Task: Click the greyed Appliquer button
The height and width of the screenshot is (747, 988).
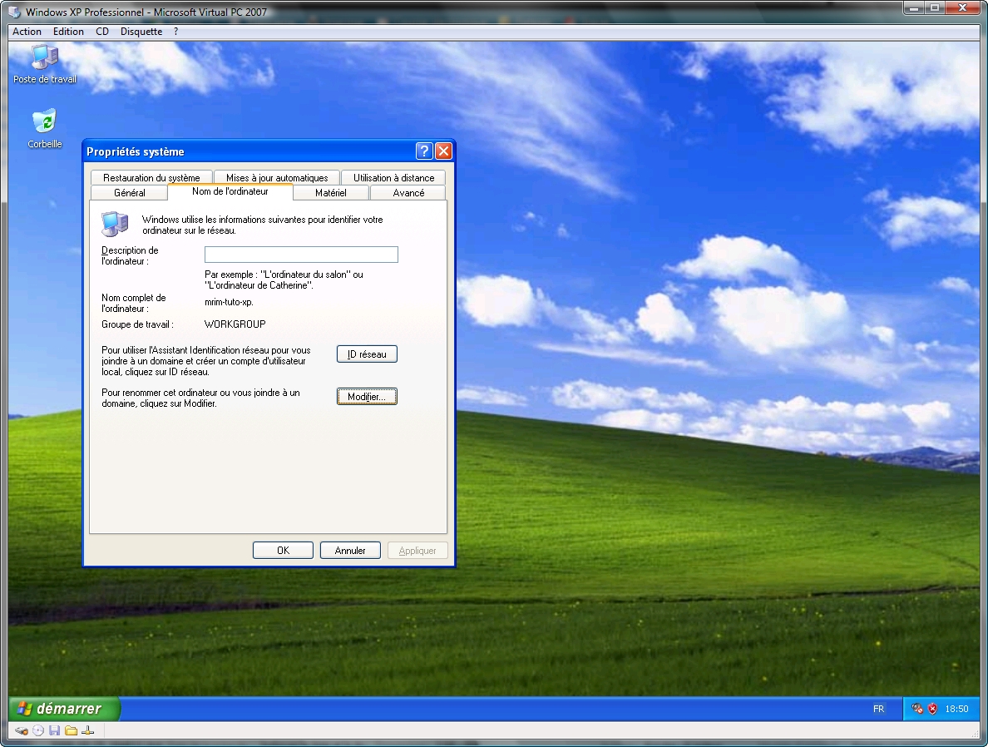Action: click(417, 551)
